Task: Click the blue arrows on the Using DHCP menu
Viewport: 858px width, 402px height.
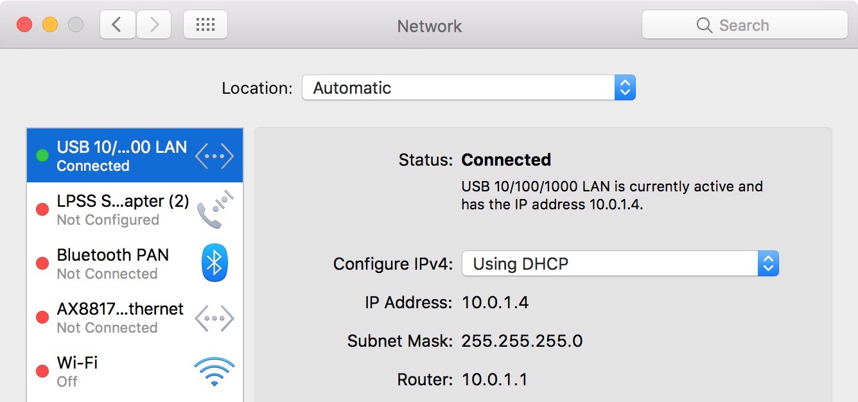Action: click(x=768, y=263)
